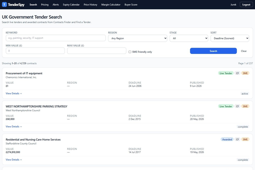Screen dimensions: 255x170
Task: Click the UK Government Tender Search heading
Action: [x=32, y=17]
